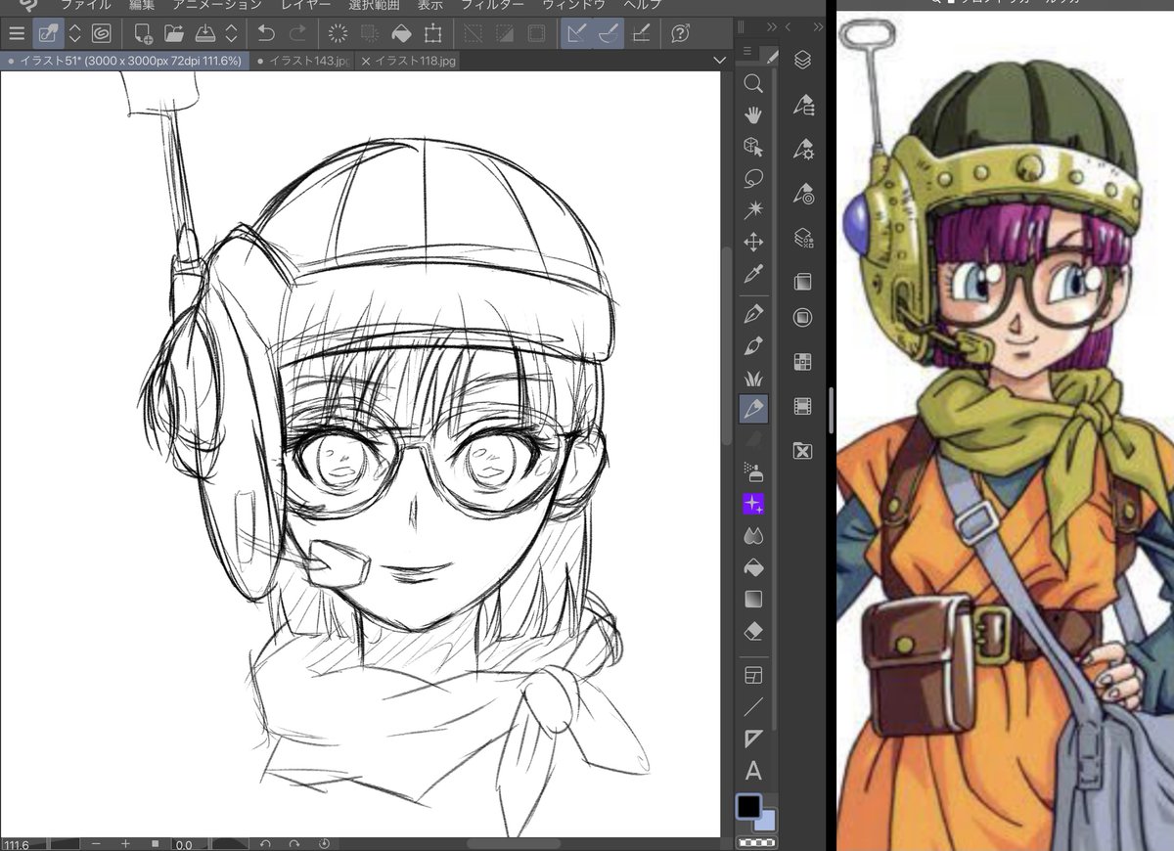This screenshot has width=1174, height=851.
Task: Select the Ruler triangle tool
Action: click(753, 739)
